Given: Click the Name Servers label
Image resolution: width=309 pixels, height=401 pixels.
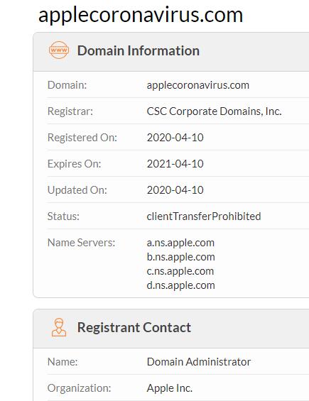Looking at the screenshot, I should [x=81, y=243].
